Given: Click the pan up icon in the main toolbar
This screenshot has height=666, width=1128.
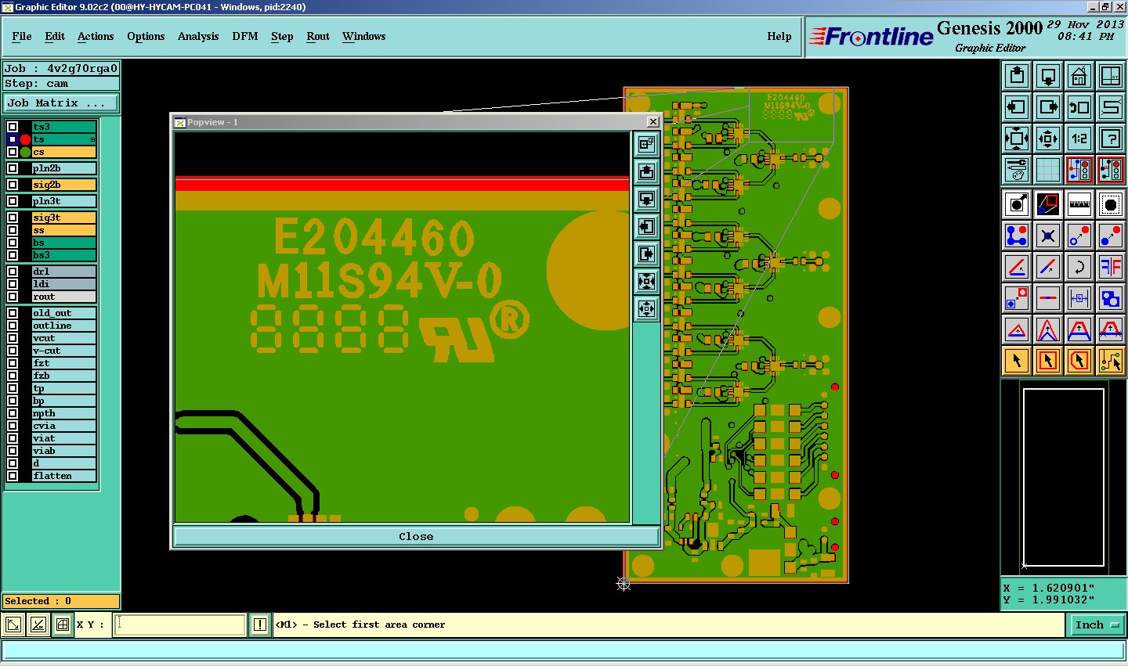Looking at the screenshot, I should 1017,76.
